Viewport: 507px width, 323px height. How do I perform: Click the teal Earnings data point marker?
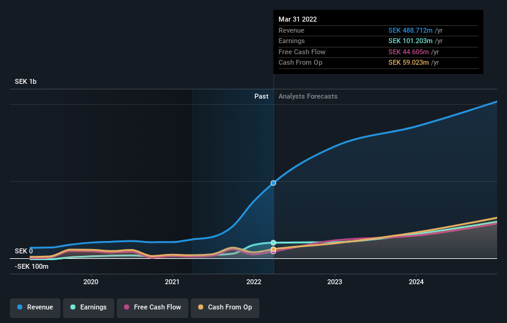(273, 243)
